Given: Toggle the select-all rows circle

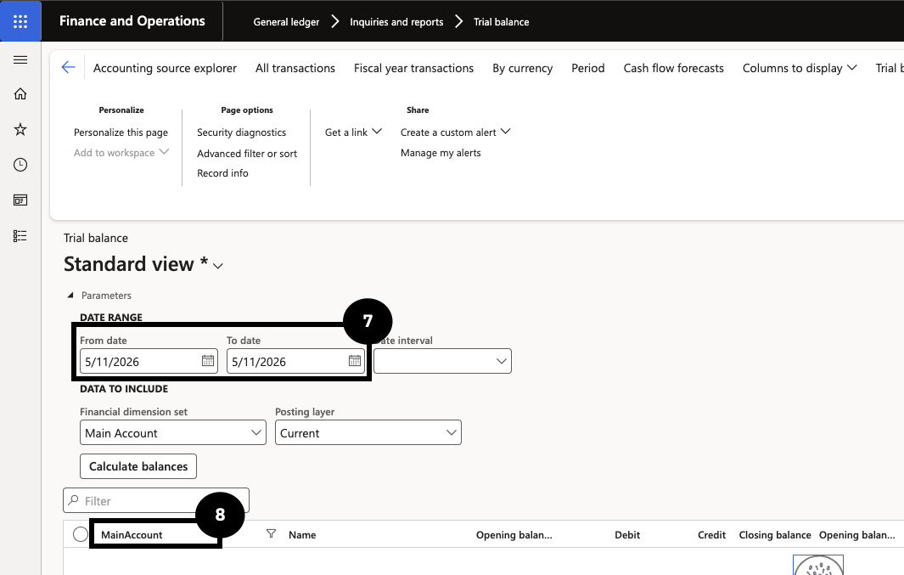Looking at the screenshot, I should 81,534.
